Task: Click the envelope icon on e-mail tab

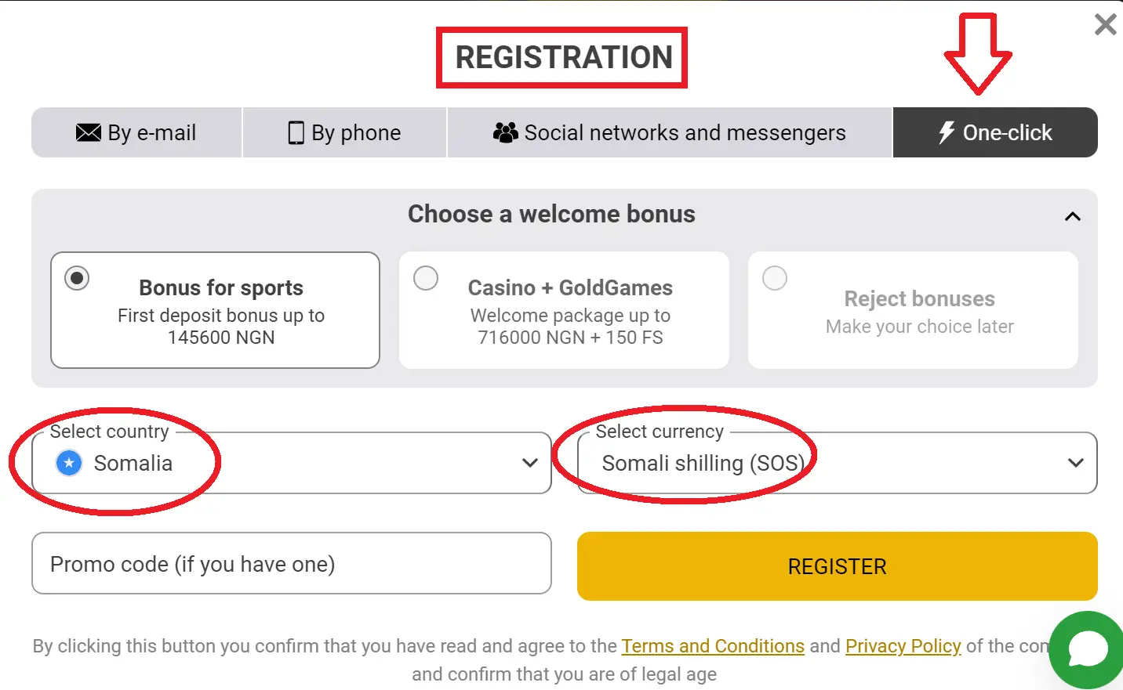Action: click(88, 132)
